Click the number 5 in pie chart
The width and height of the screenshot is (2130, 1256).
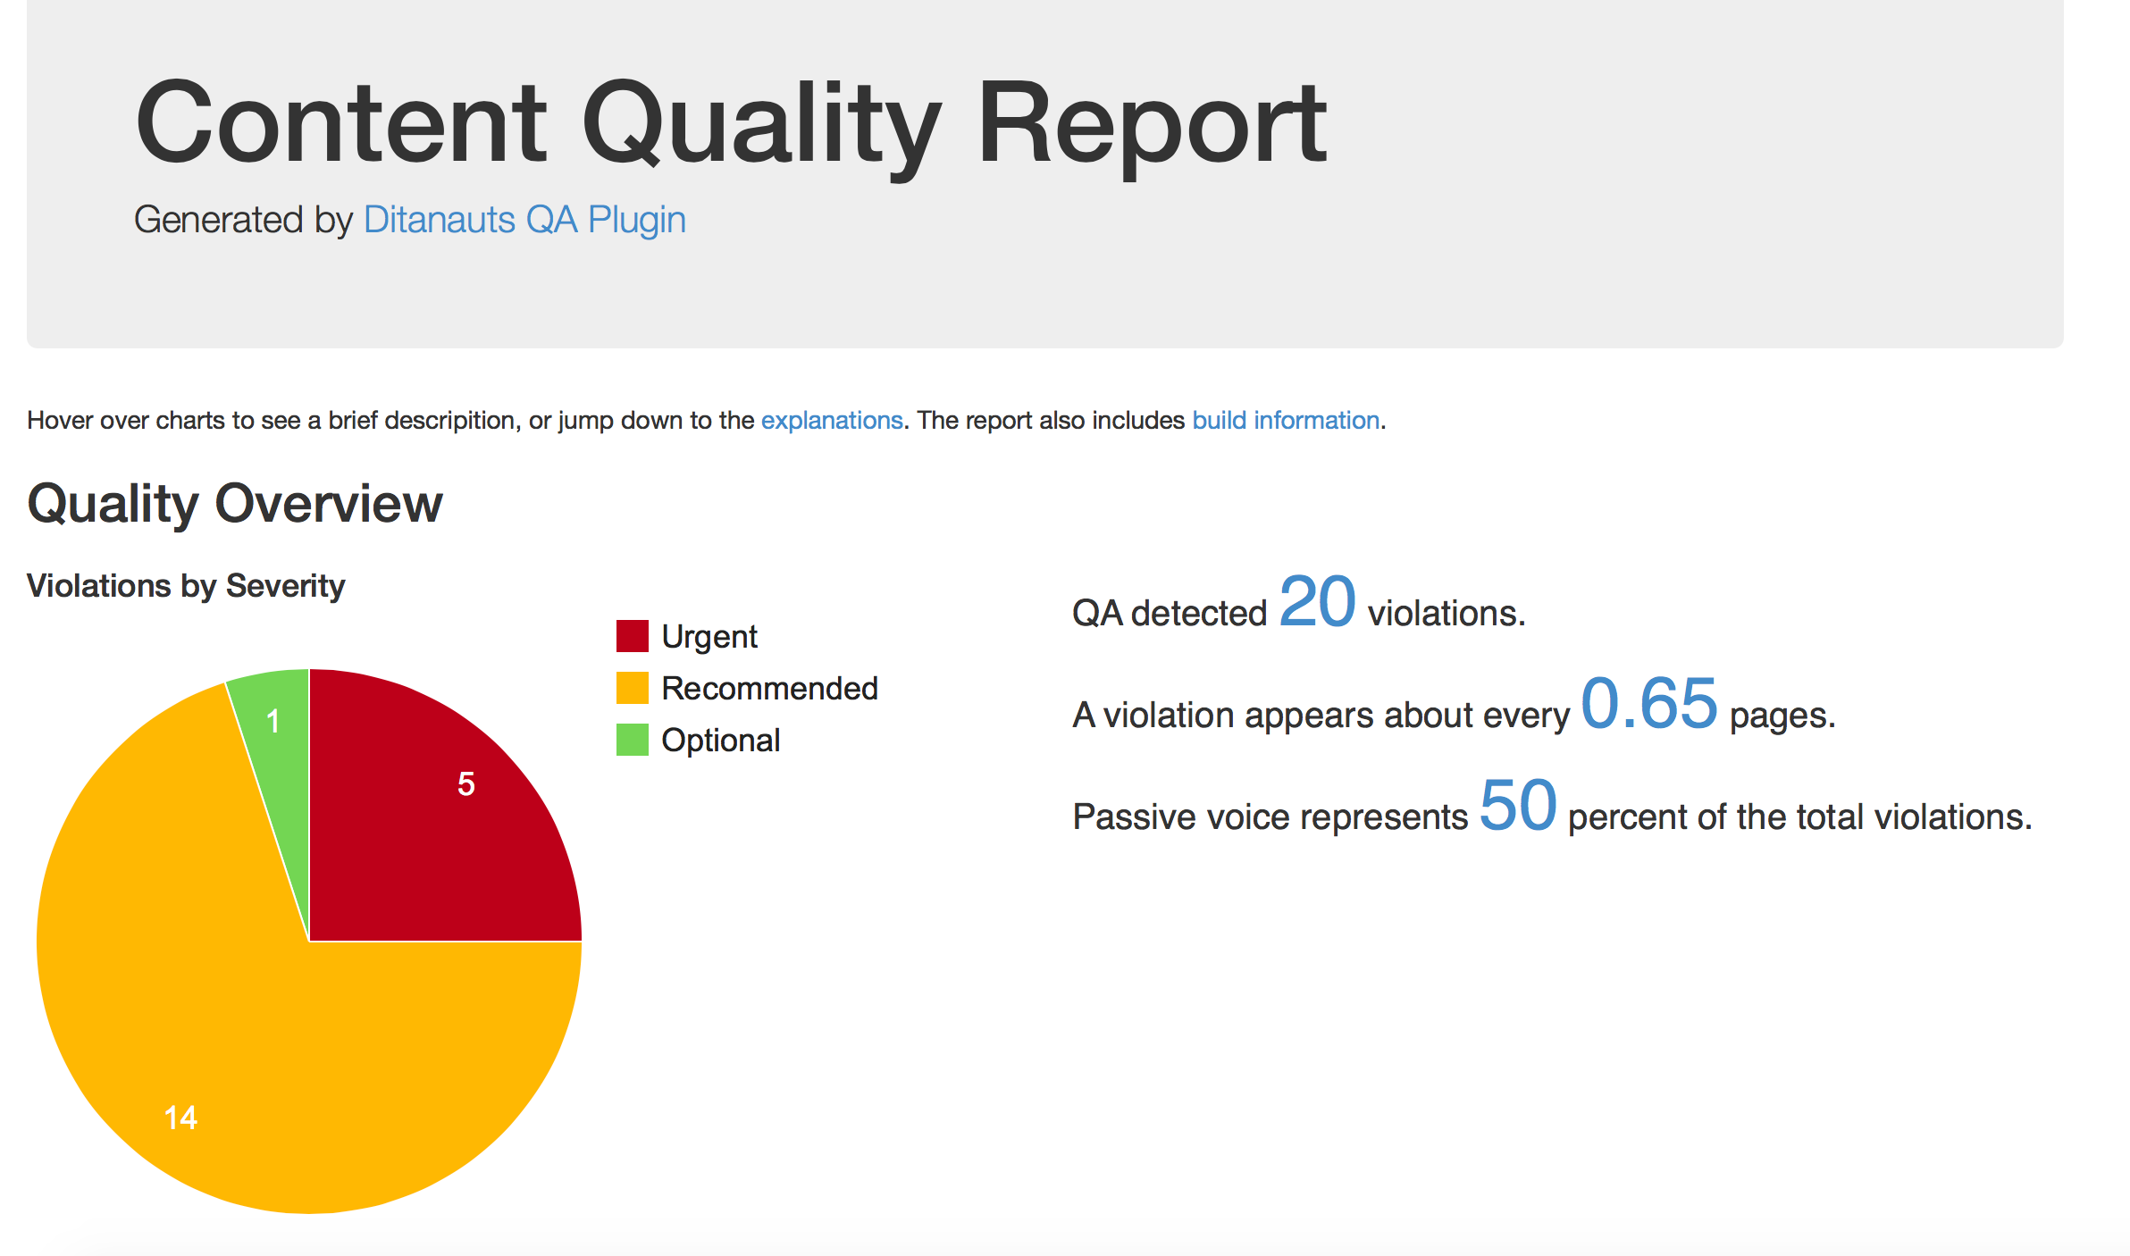pos(465,784)
